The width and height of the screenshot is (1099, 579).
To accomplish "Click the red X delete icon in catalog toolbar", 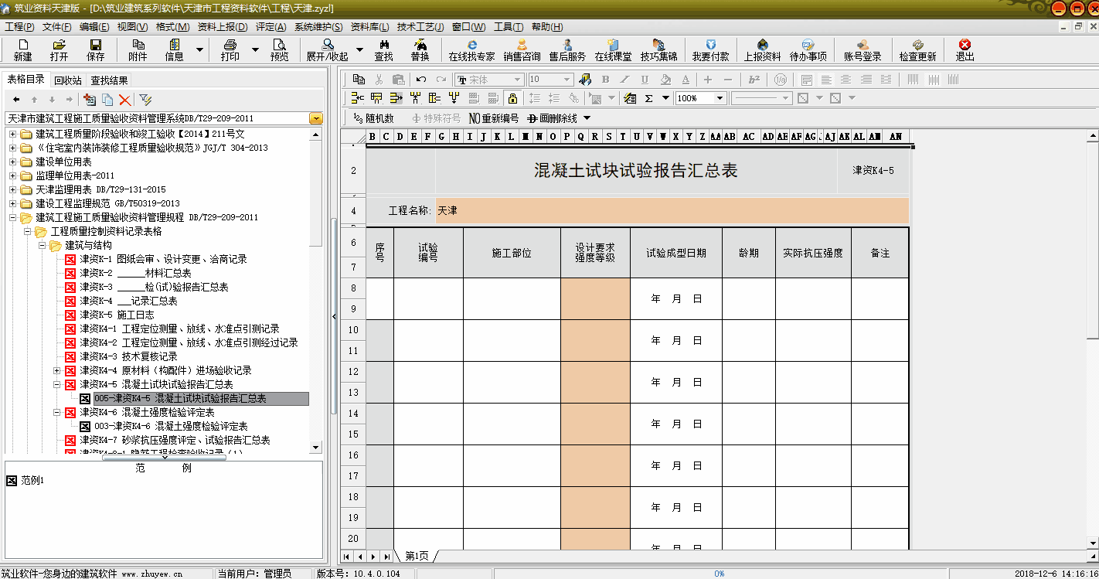I will click(124, 100).
